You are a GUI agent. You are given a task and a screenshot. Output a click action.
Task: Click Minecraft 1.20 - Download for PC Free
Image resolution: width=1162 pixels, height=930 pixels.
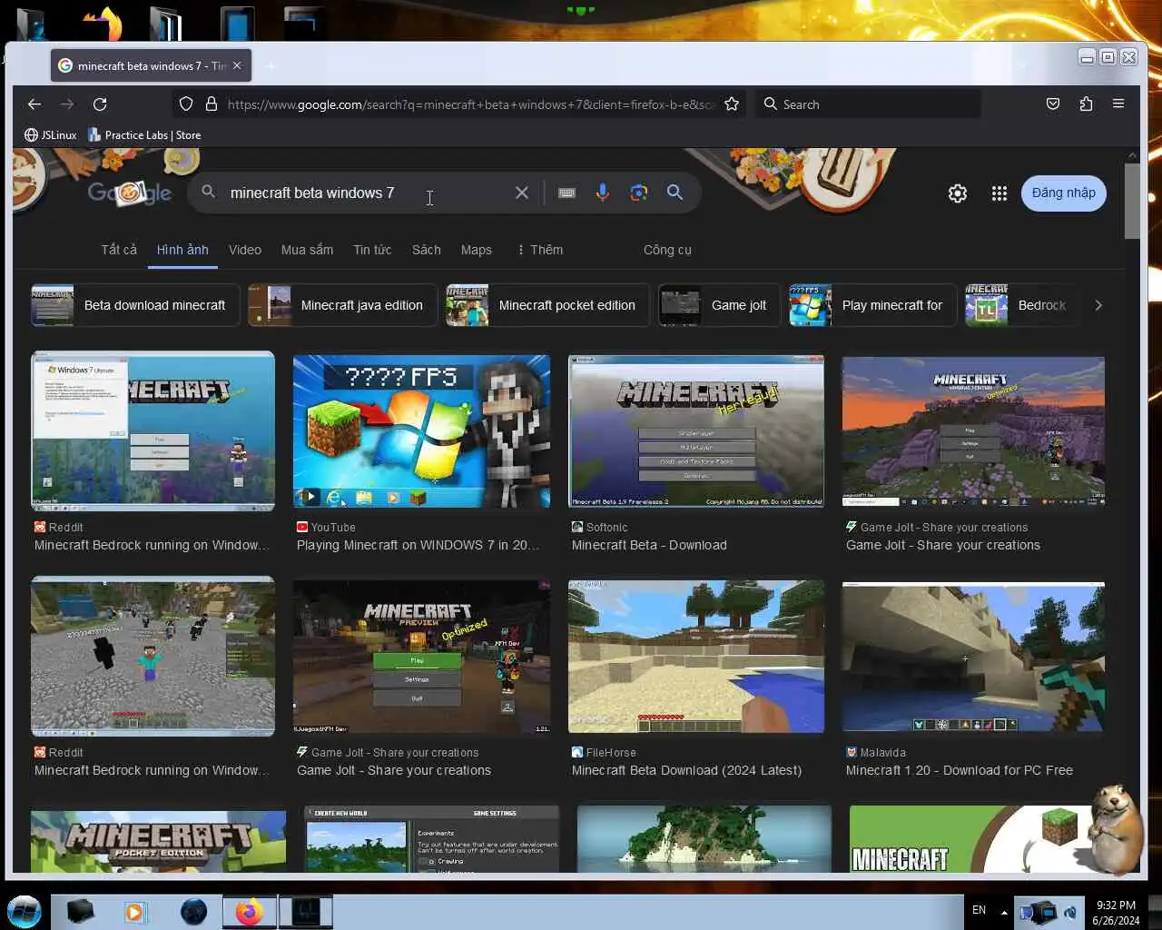coord(960,770)
